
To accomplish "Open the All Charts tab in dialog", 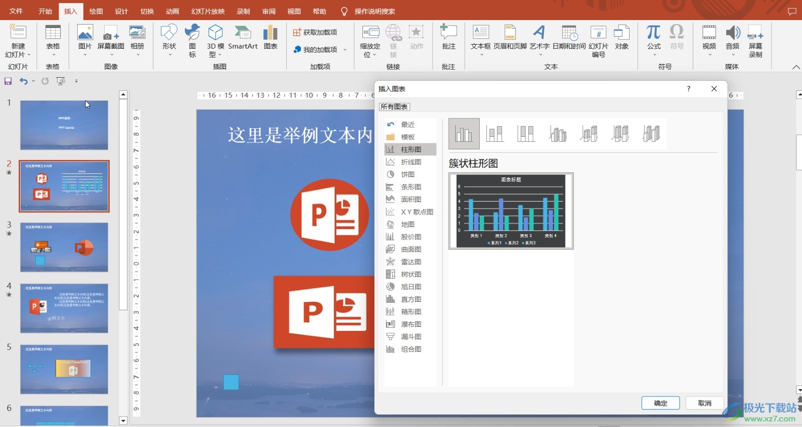I will (x=394, y=107).
